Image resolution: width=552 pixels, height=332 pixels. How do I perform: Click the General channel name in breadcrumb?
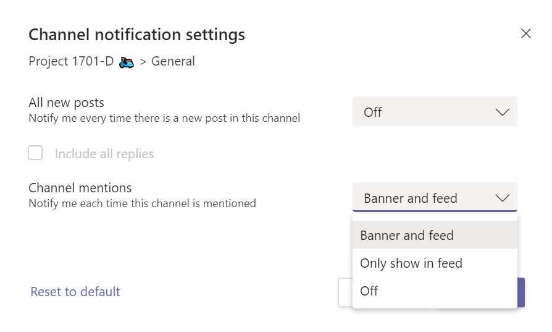[173, 62]
